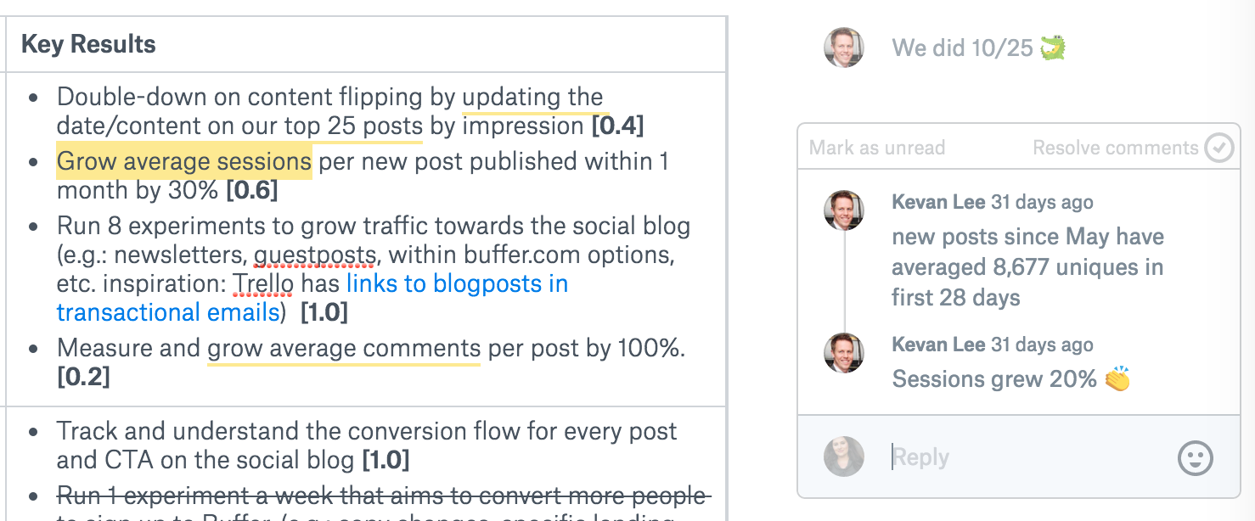Click Kevan Lee's avatar on Sessions grew comment
Screen dimensions: 1255x521
pyautogui.click(x=844, y=352)
